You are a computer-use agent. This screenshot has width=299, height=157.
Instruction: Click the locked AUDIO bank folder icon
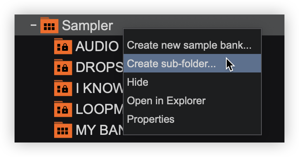pyautogui.click(x=63, y=46)
